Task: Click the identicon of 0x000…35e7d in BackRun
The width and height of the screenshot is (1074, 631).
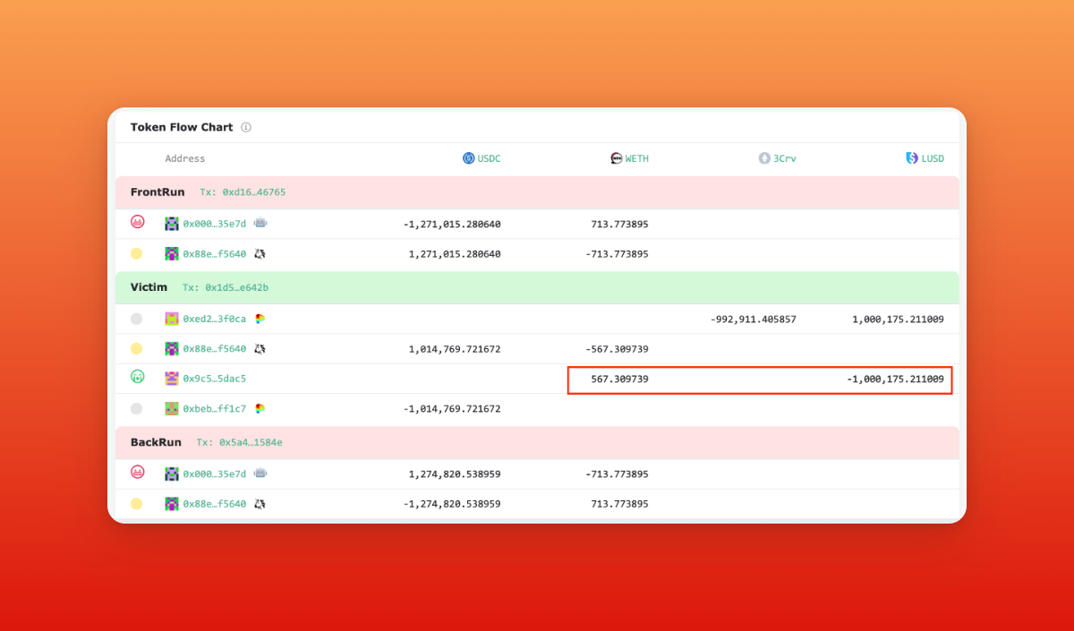Action: pyautogui.click(x=172, y=473)
